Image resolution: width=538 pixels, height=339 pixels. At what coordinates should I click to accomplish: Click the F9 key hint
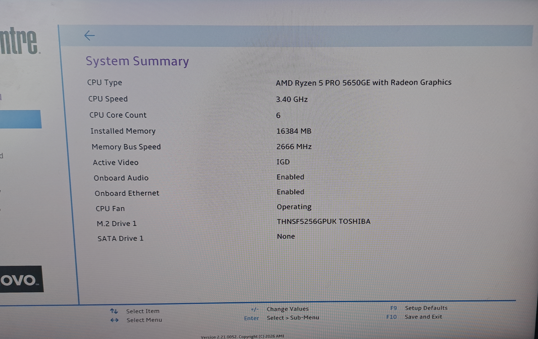393,308
